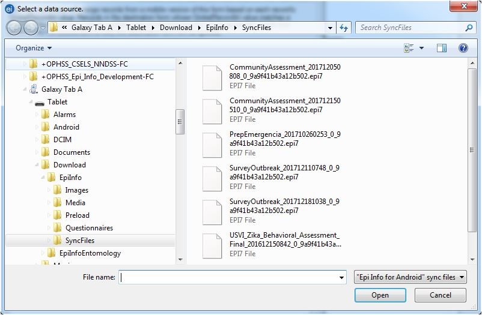This screenshot has width=482, height=315.
Task: Click the Open button
Action: tap(380, 295)
